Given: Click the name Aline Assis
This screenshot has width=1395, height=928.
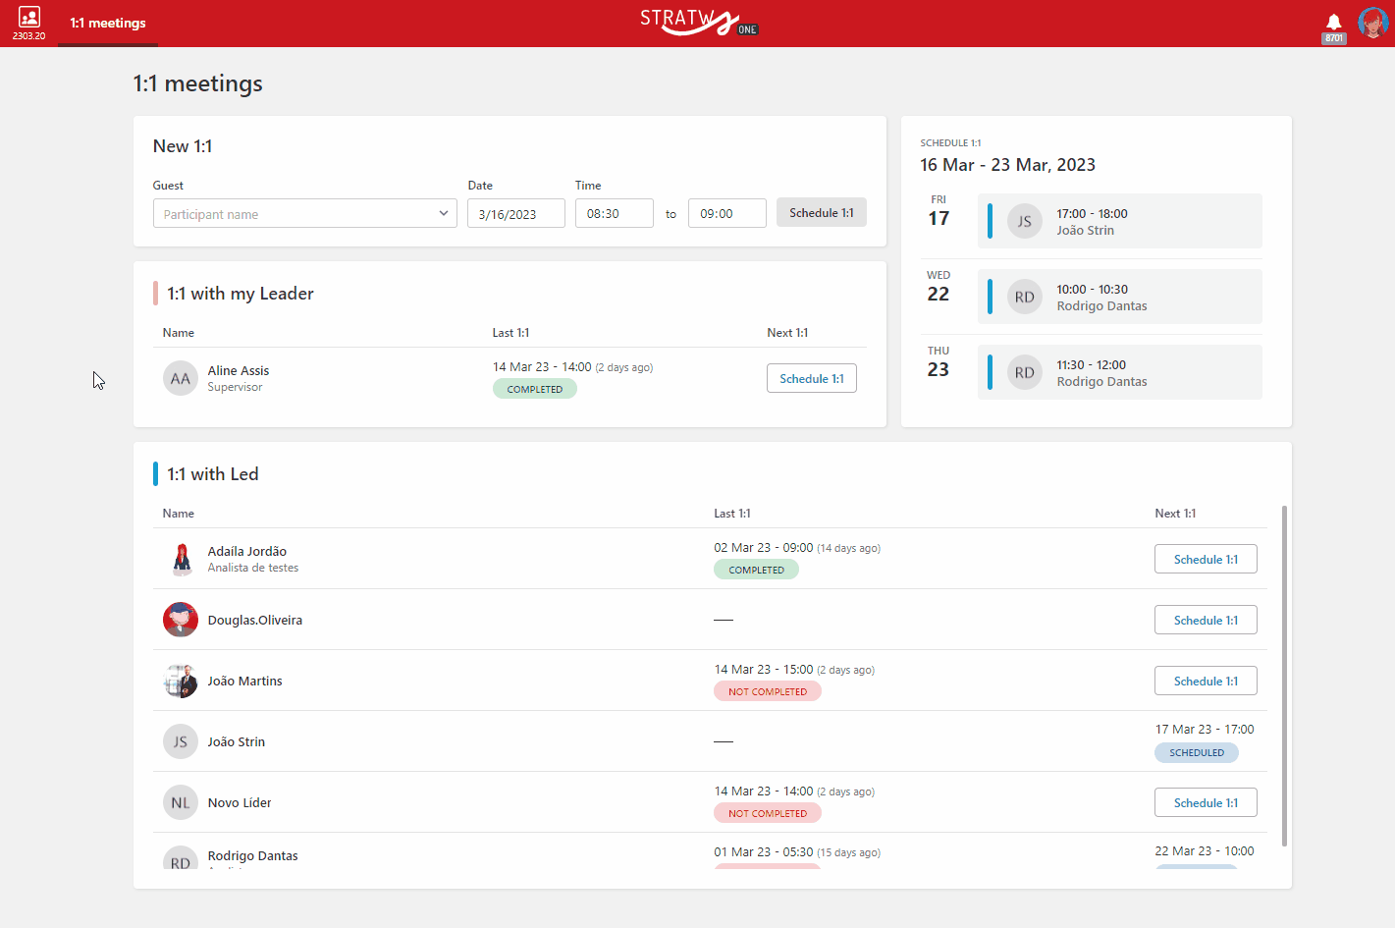Looking at the screenshot, I should 239,370.
